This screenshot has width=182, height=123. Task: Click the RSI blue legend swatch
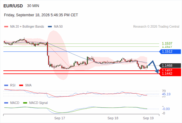pyautogui.click(x=6, y=85)
